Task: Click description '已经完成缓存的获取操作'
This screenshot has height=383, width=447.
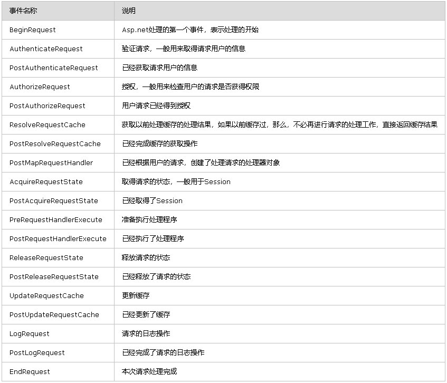Action: coord(159,144)
